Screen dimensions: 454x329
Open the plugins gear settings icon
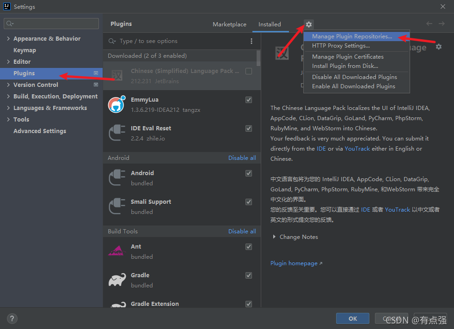click(309, 24)
